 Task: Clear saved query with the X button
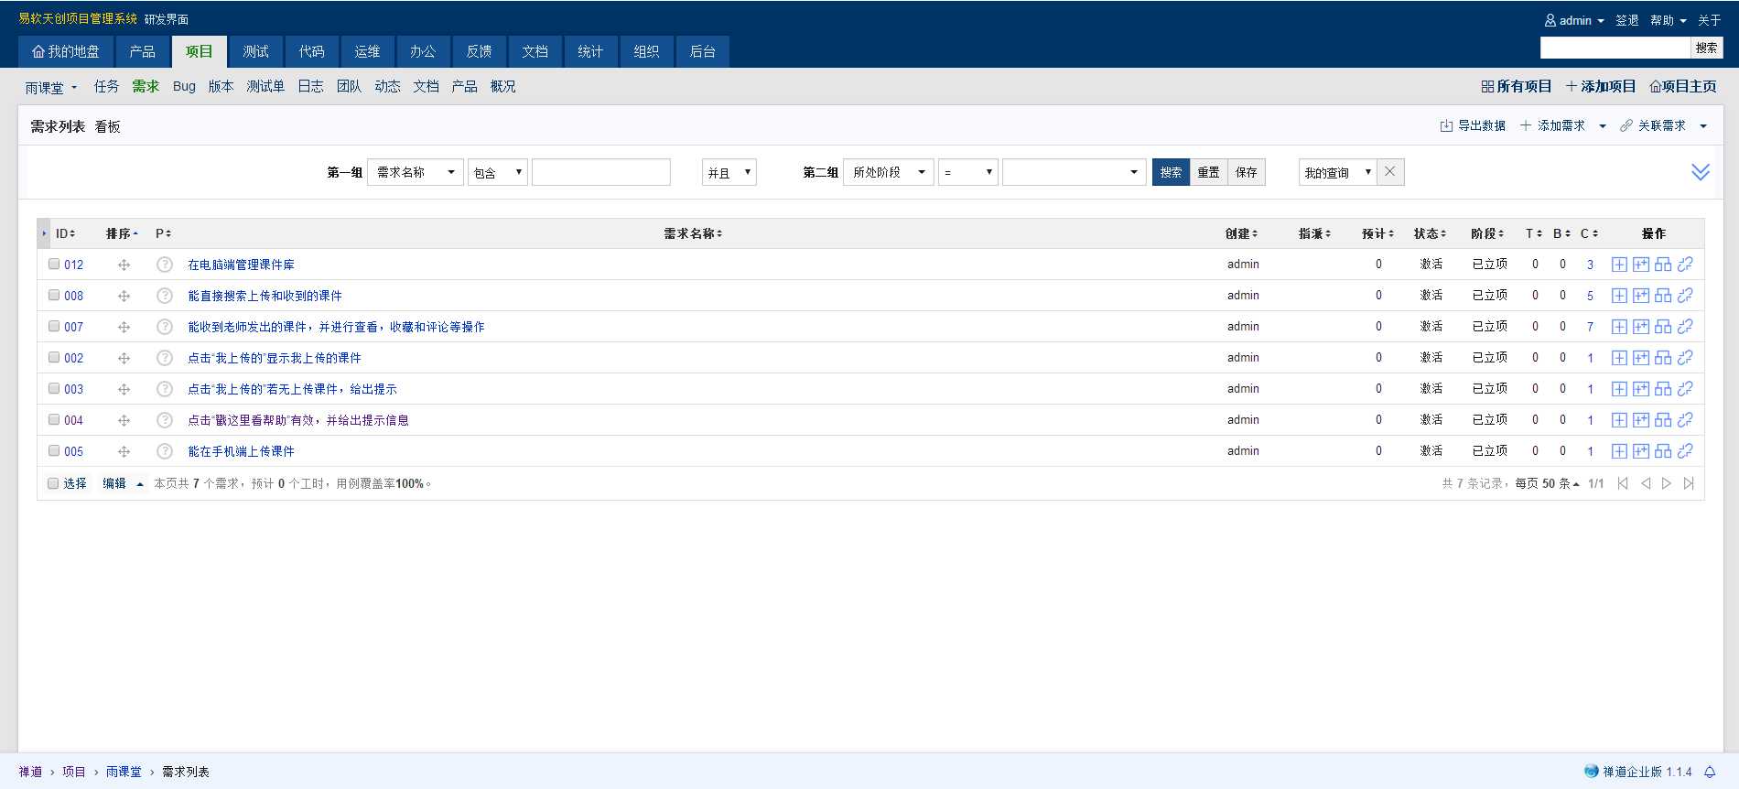click(1390, 172)
